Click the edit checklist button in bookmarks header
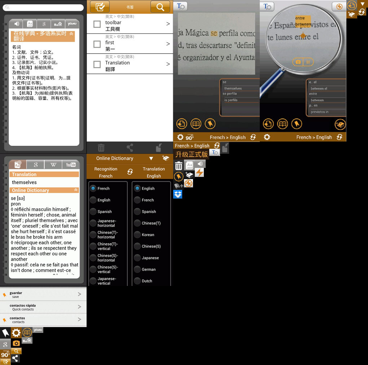Screen dimensions: 368x365 (x=100, y=7)
